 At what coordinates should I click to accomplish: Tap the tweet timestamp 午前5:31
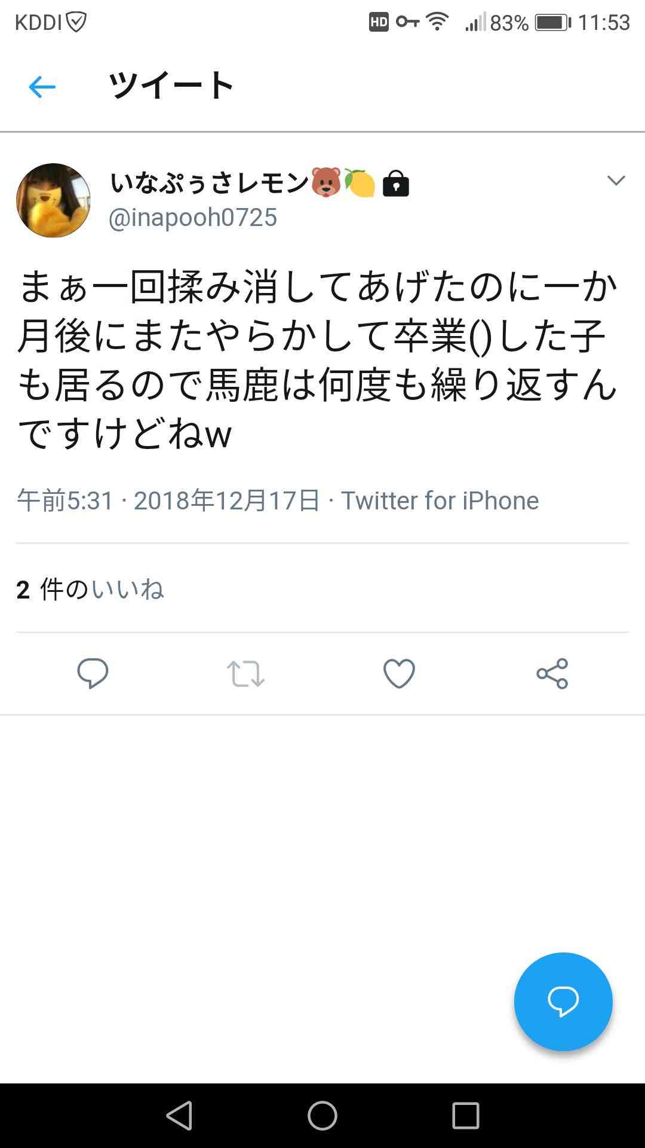pos(65,500)
